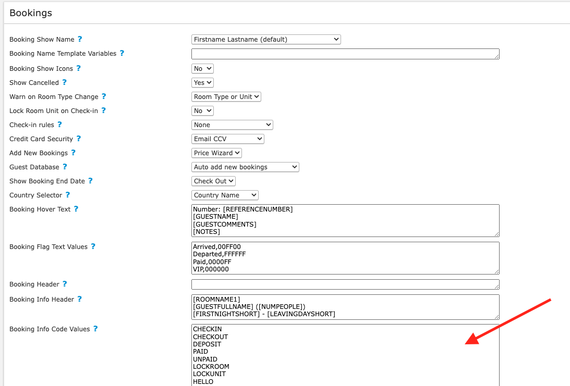Open the Show Cancelled dropdown
The image size is (570, 386).
coord(202,82)
